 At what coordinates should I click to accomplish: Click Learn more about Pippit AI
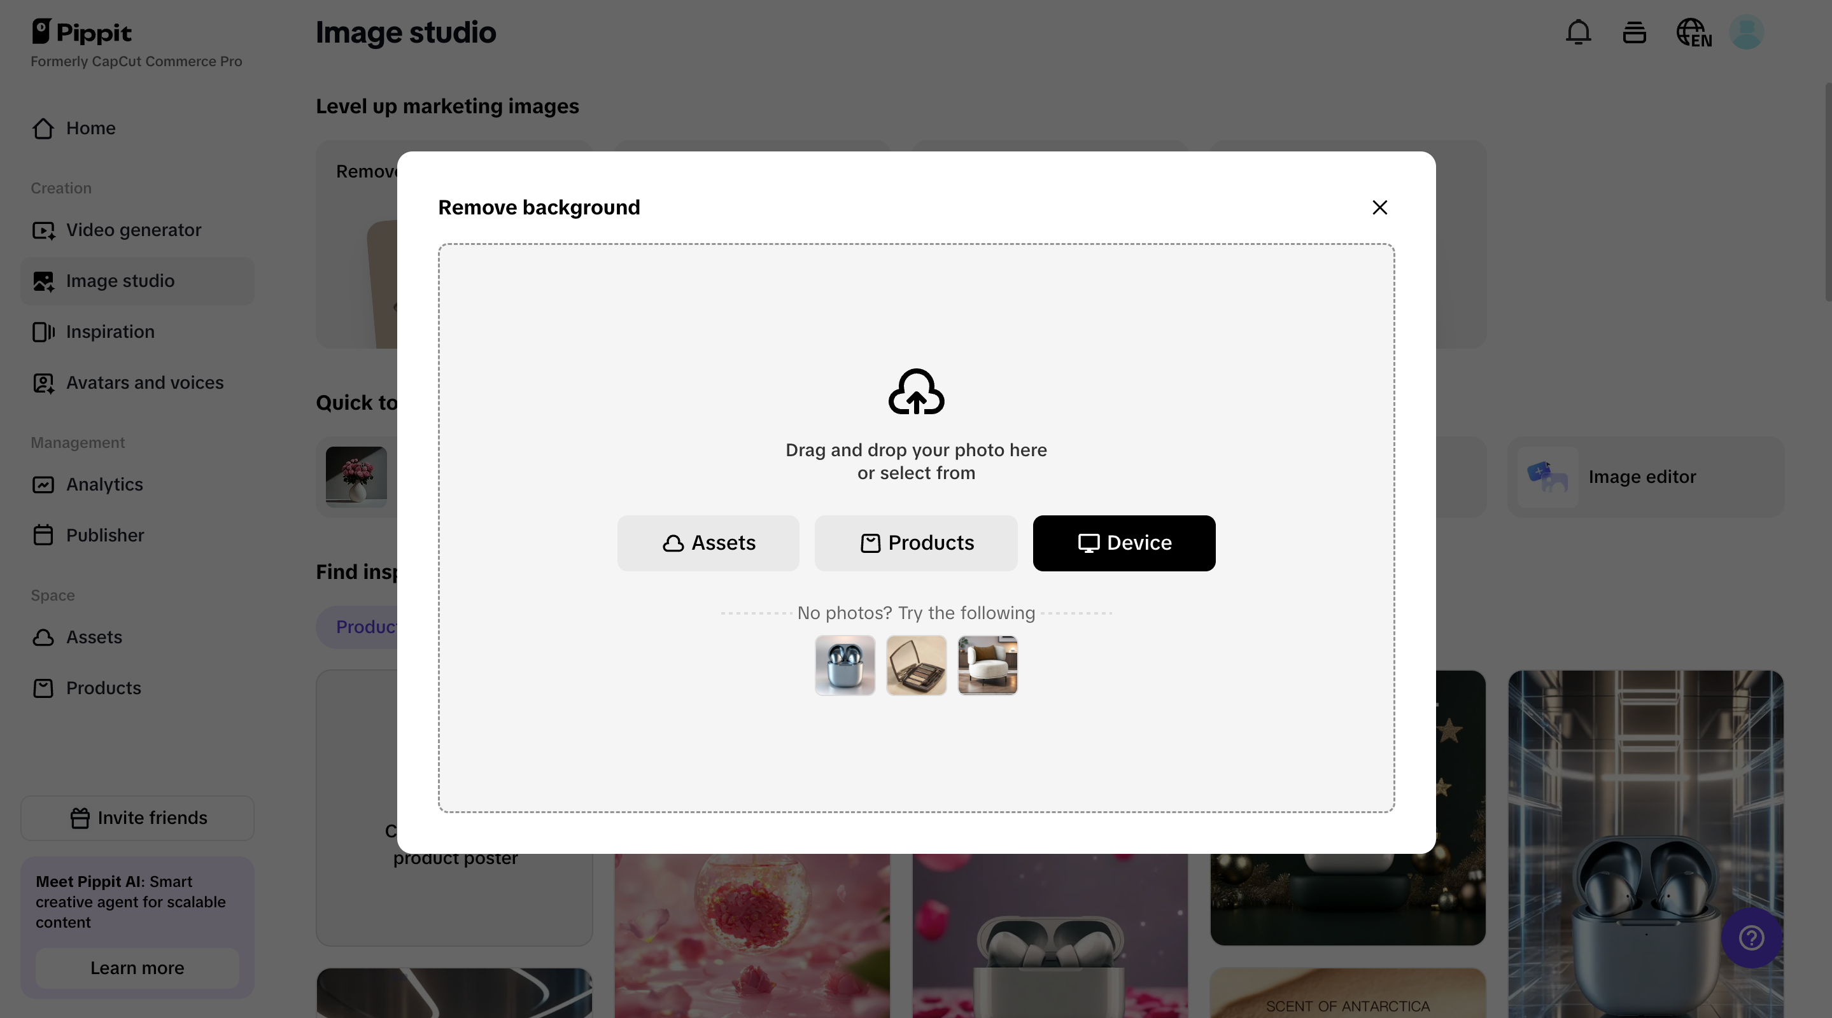tap(137, 968)
